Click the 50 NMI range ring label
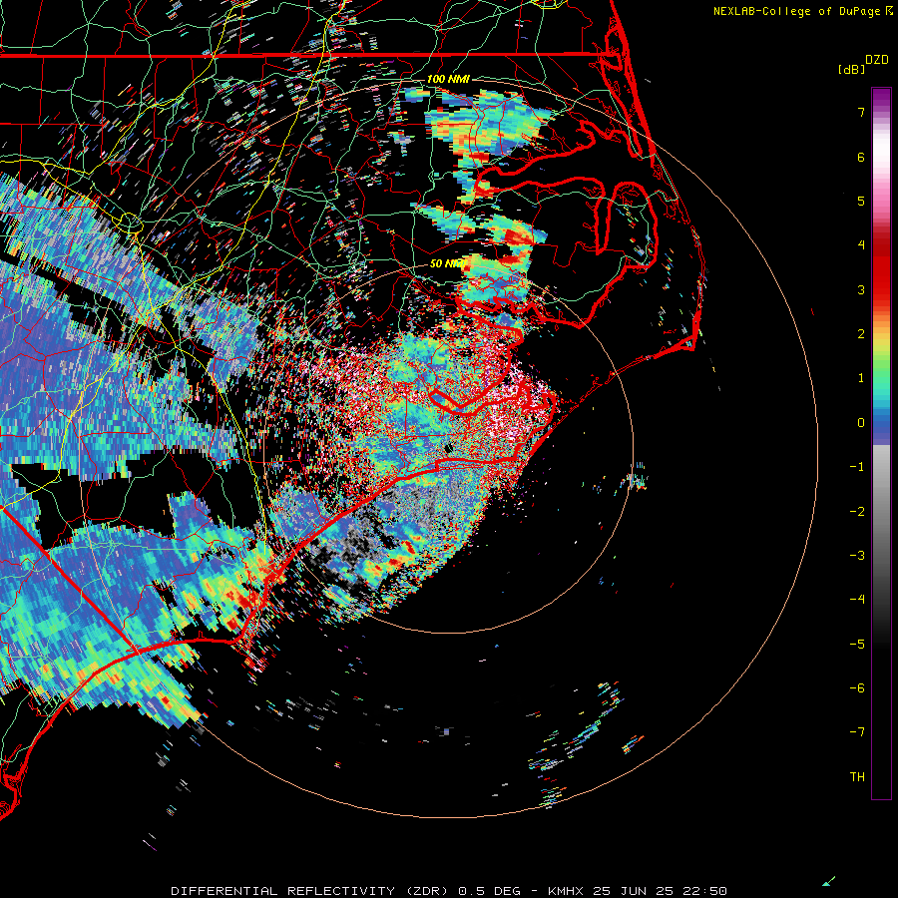This screenshot has width=898, height=898. 447,263
